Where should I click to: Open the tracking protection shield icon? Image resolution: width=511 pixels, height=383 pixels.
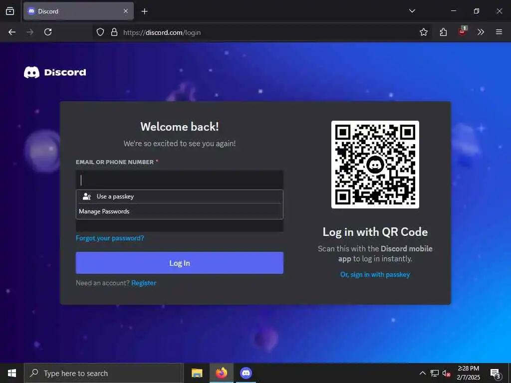(100, 32)
